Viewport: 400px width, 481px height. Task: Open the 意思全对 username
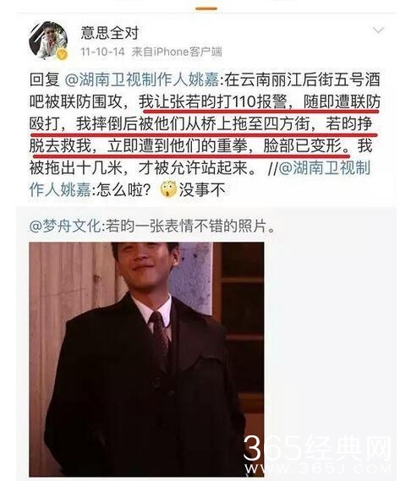[110, 32]
